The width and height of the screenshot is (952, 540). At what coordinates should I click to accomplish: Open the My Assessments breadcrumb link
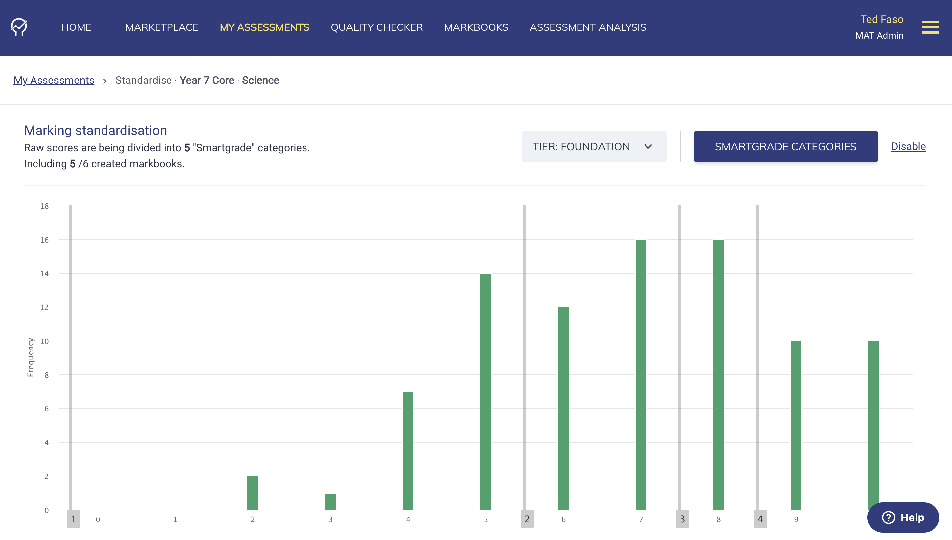(53, 80)
